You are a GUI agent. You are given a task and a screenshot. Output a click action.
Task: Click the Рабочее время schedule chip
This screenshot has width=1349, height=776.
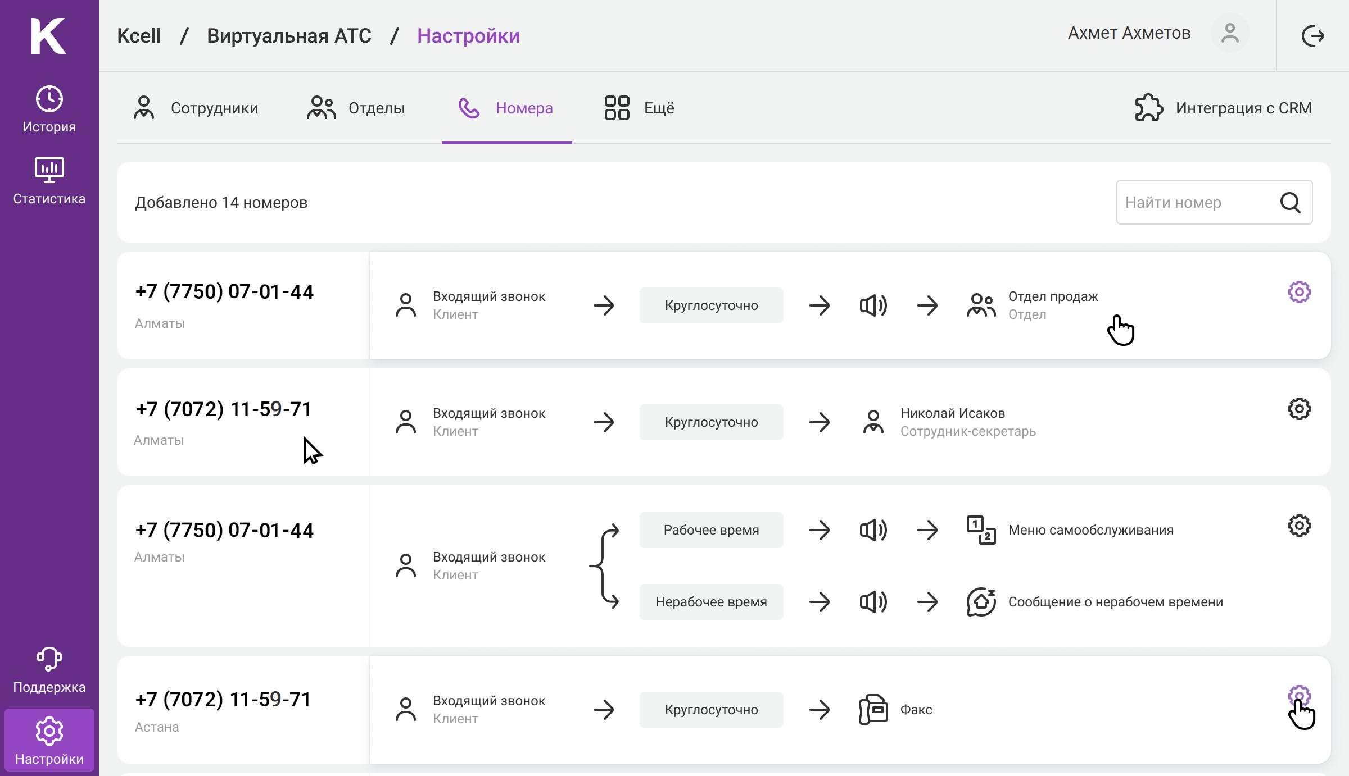click(712, 530)
